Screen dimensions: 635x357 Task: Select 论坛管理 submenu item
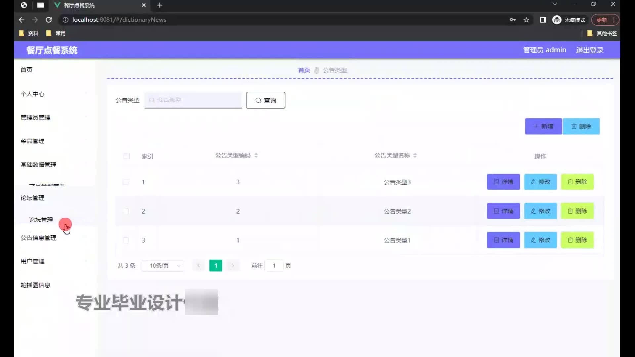coord(41,220)
